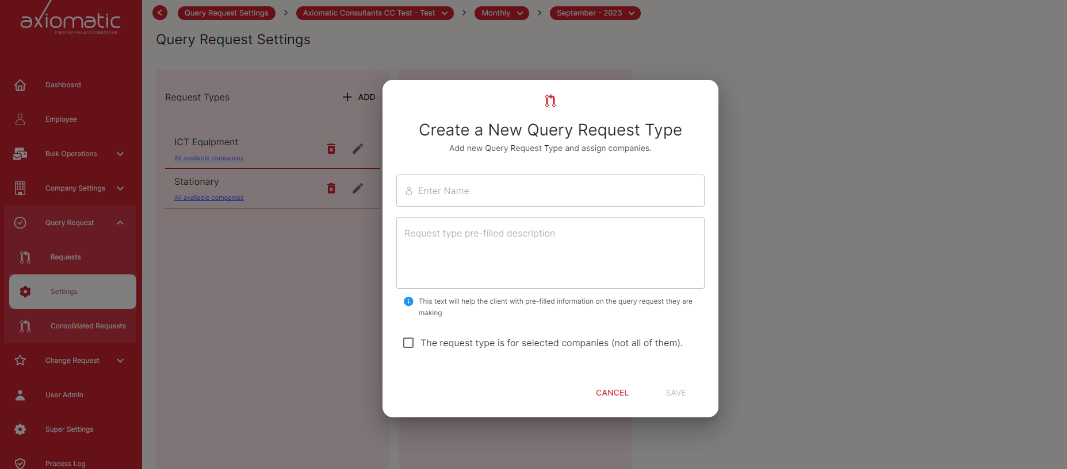This screenshot has width=1067, height=469.
Task: Click the SAVE button in dialog
Action: pos(676,393)
